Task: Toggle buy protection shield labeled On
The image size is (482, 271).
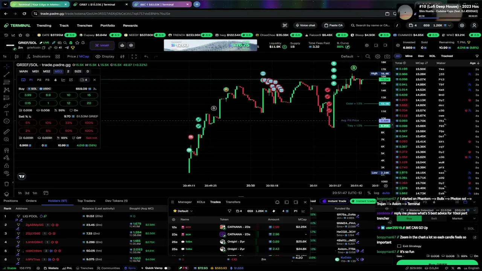Action: tap(73, 110)
